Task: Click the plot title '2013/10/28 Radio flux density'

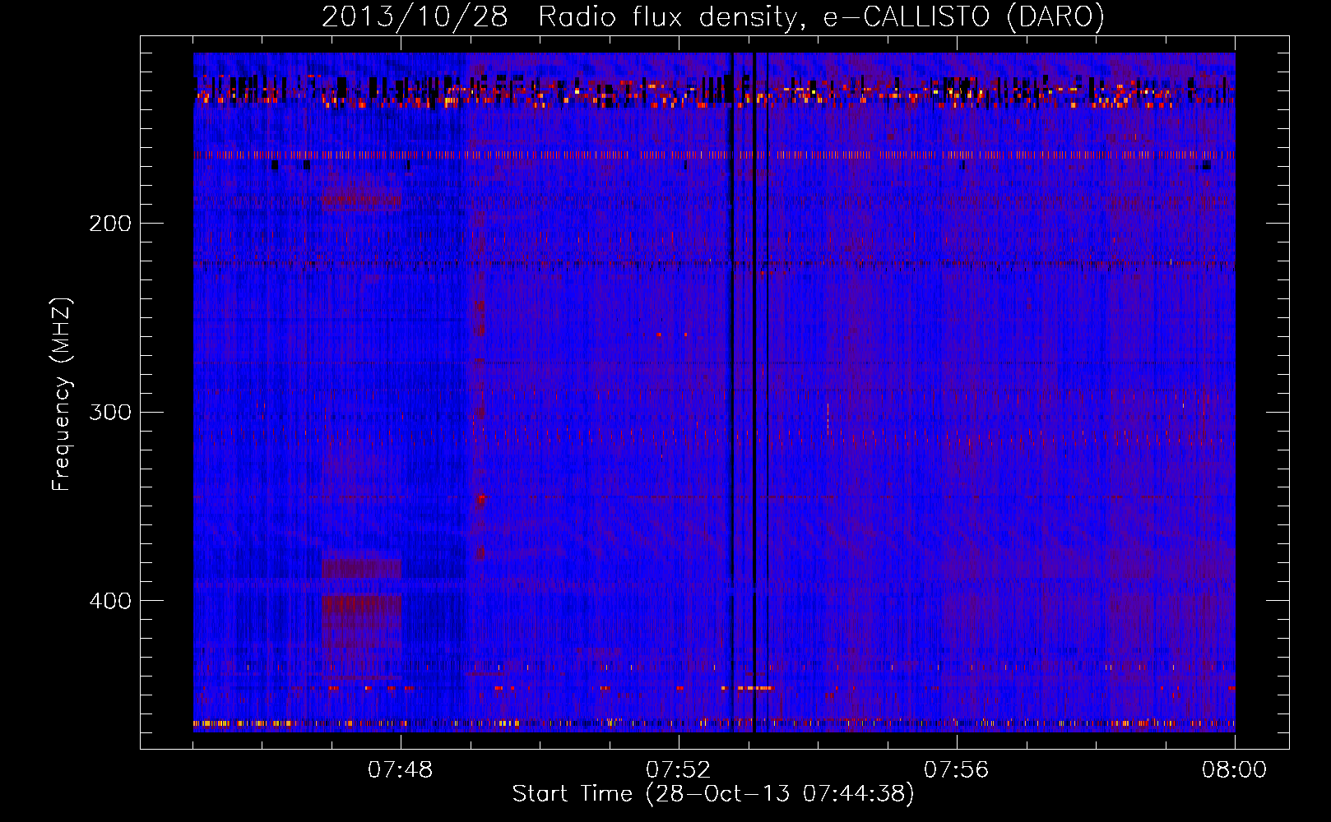Action: click(x=712, y=16)
